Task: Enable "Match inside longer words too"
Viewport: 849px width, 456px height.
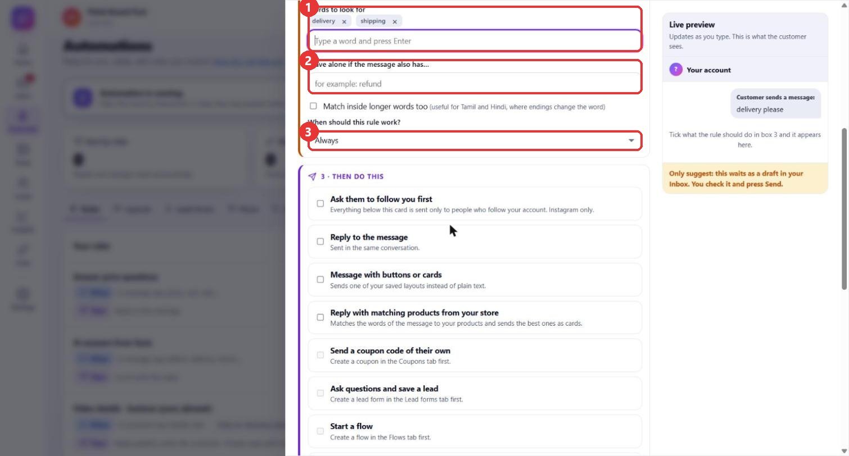Action: [x=313, y=106]
